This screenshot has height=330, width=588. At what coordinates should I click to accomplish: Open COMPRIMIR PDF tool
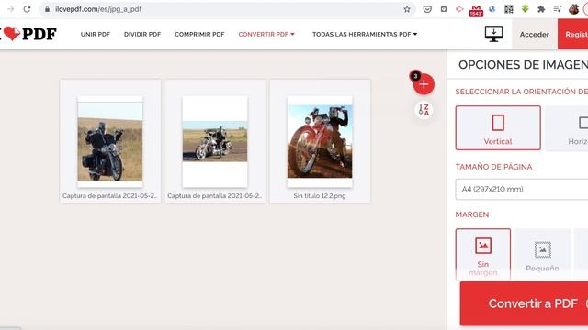click(199, 34)
